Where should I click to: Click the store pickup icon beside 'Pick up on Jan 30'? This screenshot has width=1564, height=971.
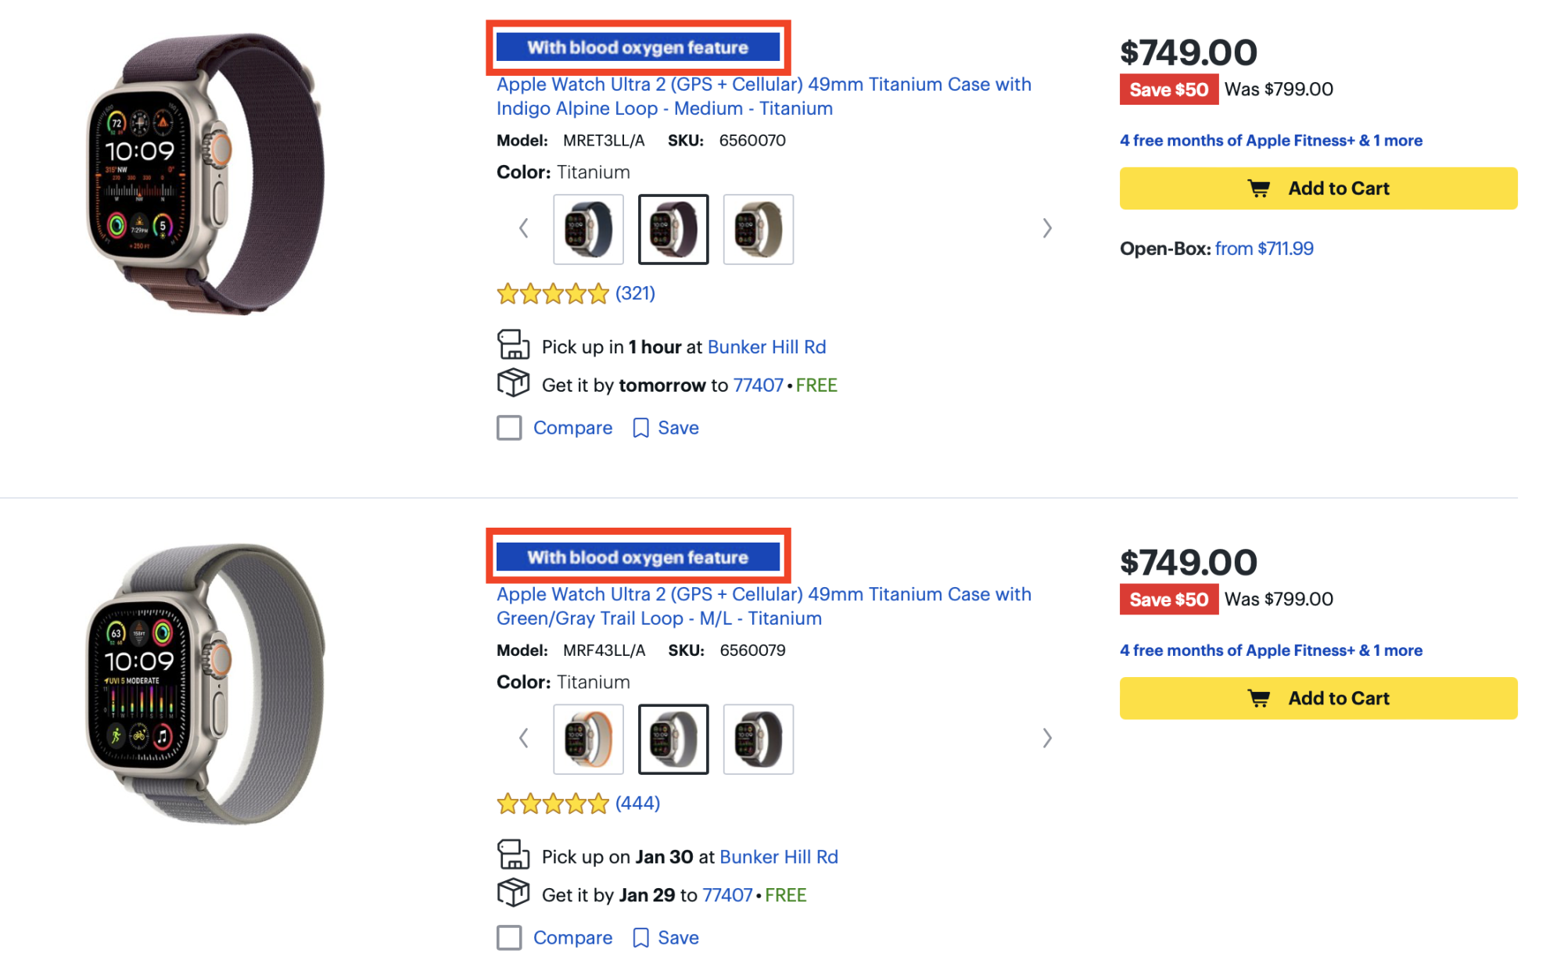point(513,855)
